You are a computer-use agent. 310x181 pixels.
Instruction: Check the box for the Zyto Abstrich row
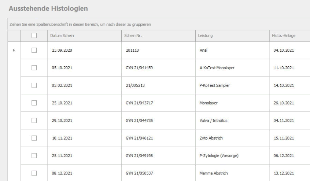[34, 138]
